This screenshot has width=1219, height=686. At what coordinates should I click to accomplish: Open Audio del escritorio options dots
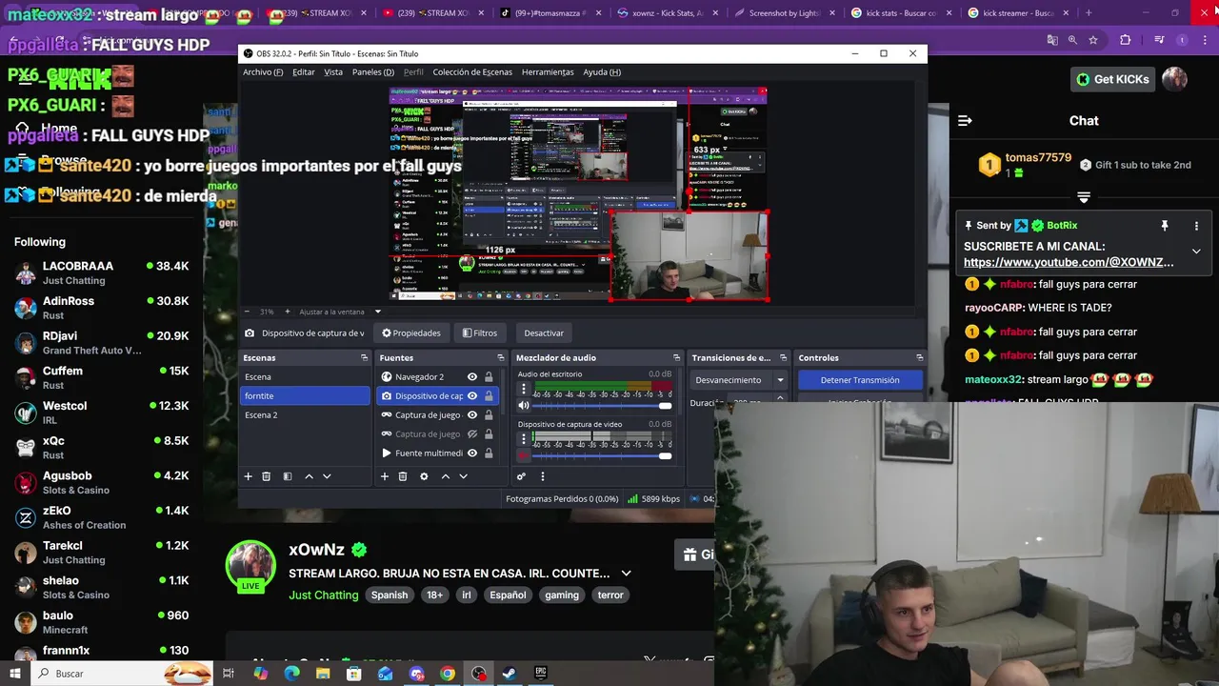coord(524,390)
